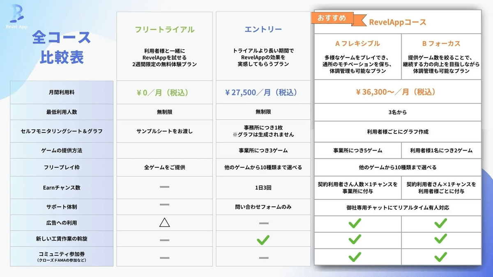The height and width of the screenshot is (277, 493).
Task: Click the dash in フリートライアル Earnチャンス数
Action: 164,187
